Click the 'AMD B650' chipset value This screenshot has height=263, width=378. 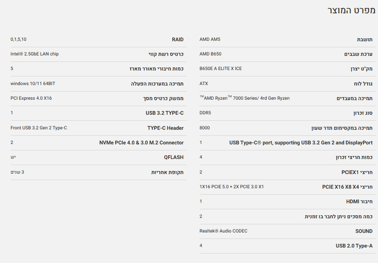[x=210, y=54]
